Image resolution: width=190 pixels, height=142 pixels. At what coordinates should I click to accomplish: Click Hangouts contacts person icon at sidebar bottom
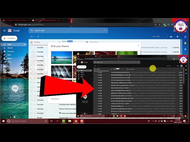[x=11, y=117]
